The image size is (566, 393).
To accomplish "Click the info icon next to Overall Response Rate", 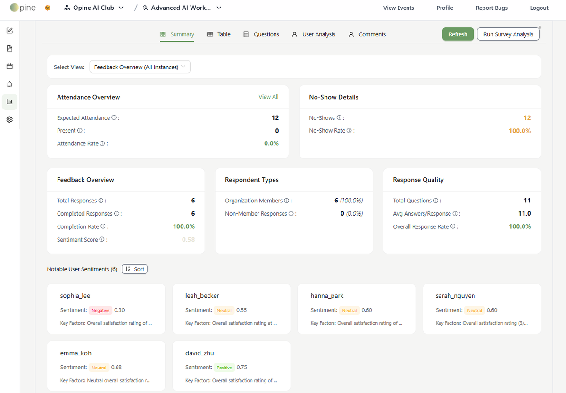I will [453, 226].
